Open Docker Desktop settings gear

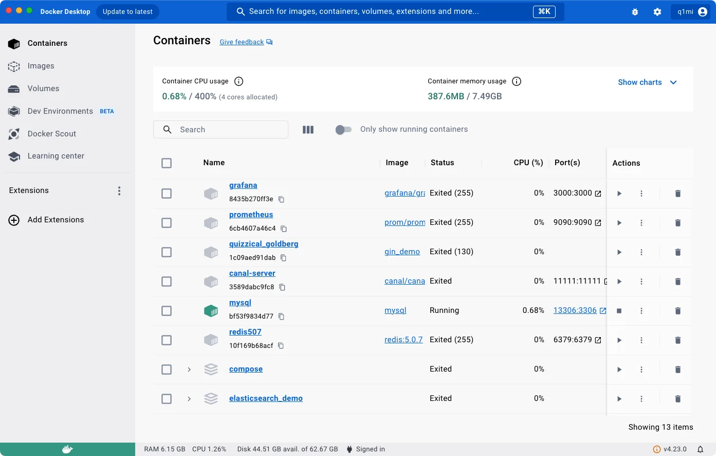coord(657,11)
